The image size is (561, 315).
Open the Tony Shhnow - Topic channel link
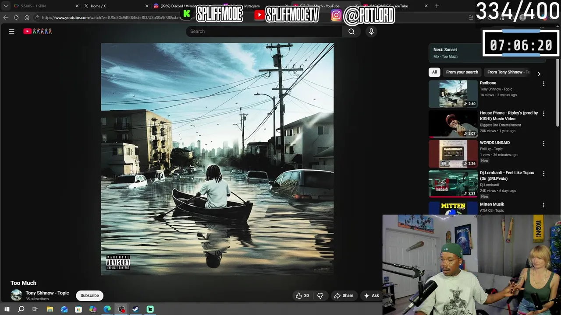(47, 293)
